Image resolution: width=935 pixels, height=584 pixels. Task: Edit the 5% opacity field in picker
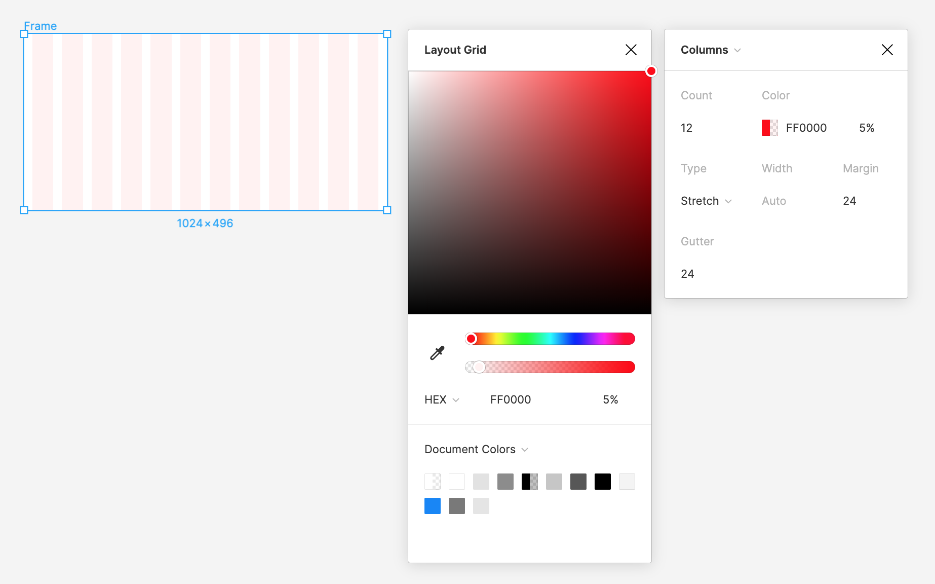610,399
